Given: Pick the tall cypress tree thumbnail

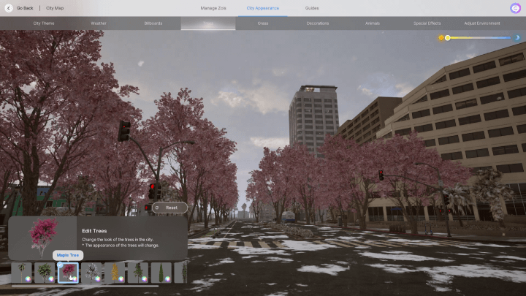Looking at the screenshot, I should coord(161,273).
